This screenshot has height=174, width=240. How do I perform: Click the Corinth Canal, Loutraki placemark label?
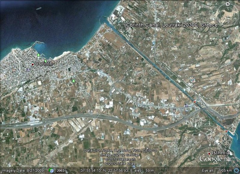coord(172,25)
